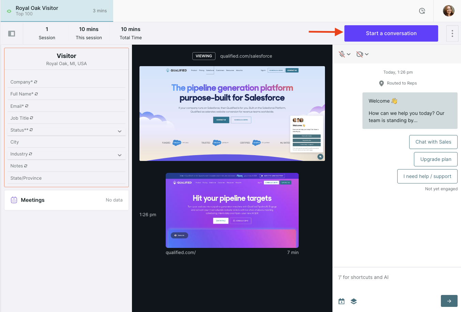Click the sync icon next to Industry
Screen dimensions: 461x312
coord(30,154)
